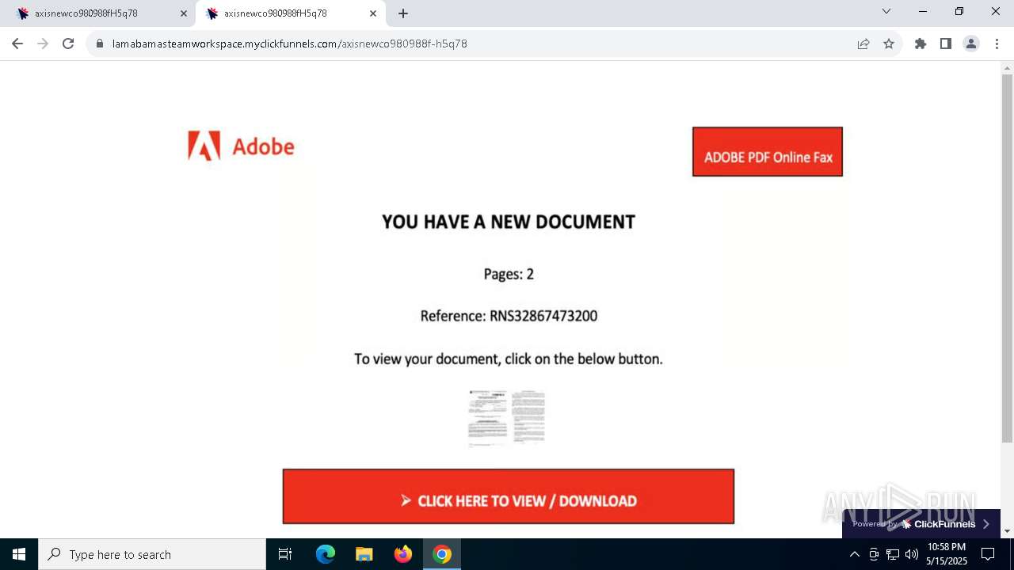Open the volume speaker tray icon
The width and height of the screenshot is (1014, 570).
pyautogui.click(x=912, y=554)
